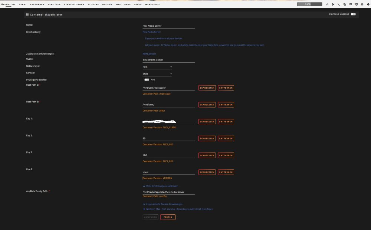Click the grid icon beside Container aktualisieren
This screenshot has height=230, width=371.
point(27,14)
